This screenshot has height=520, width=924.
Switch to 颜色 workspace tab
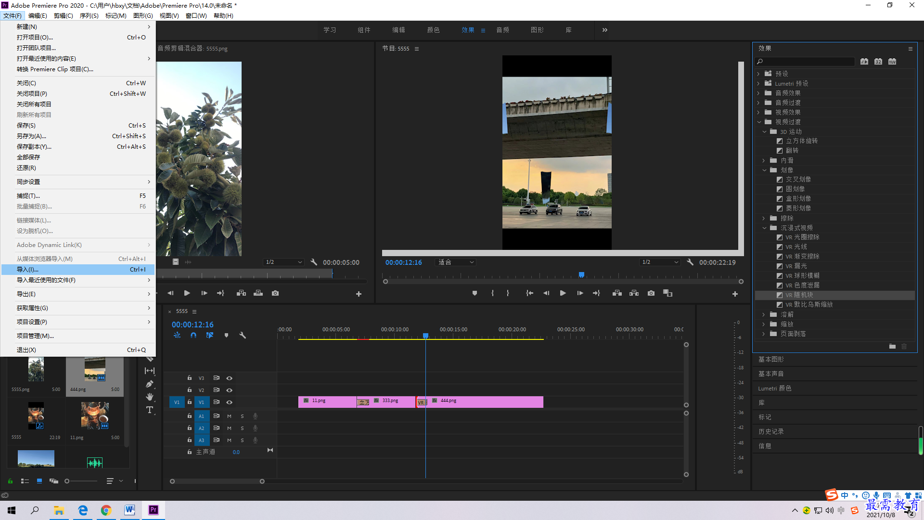pyautogui.click(x=433, y=30)
